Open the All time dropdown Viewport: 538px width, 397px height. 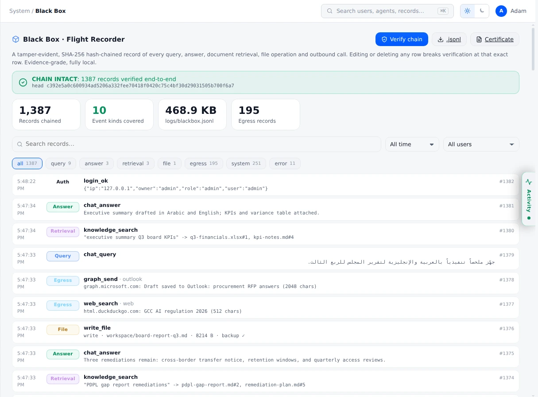[x=412, y=144]
